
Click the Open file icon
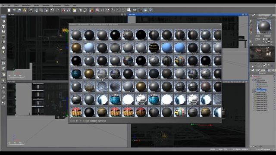pyautogui.click(x=14, y=10)
